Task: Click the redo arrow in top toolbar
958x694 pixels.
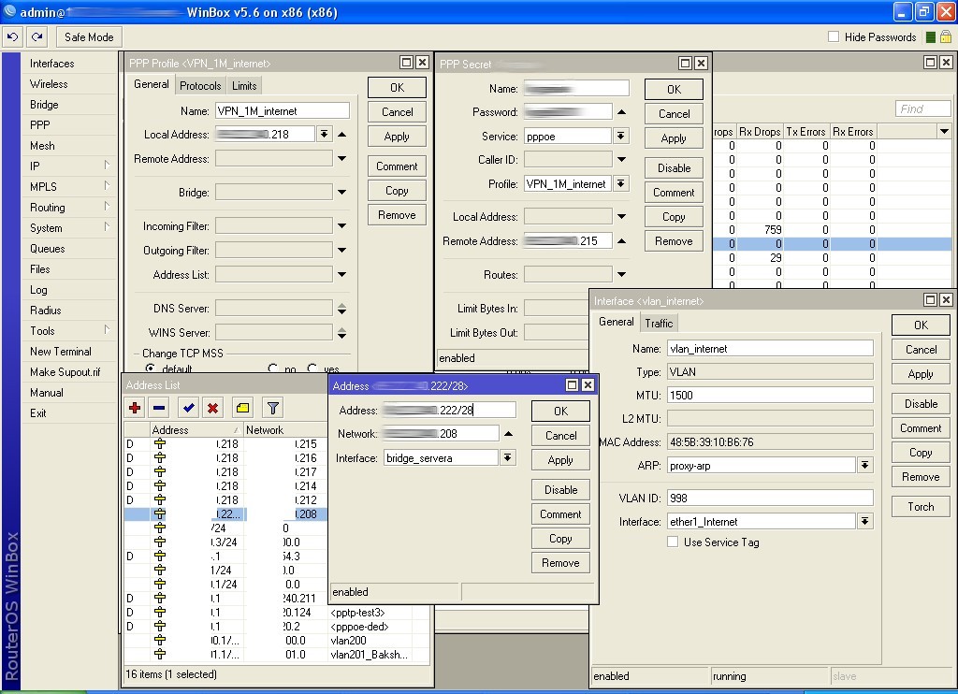Action: pos(36,37)
